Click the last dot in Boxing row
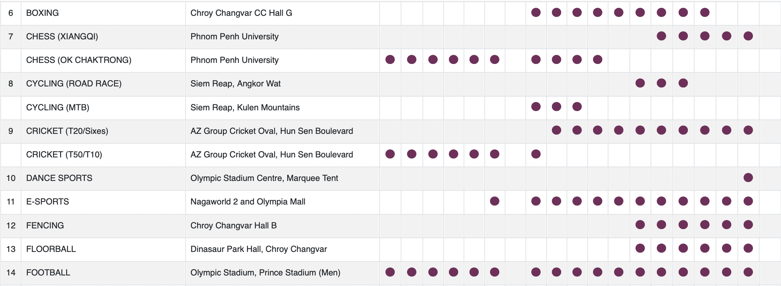The image size is (781, 286). coord(704,13)
